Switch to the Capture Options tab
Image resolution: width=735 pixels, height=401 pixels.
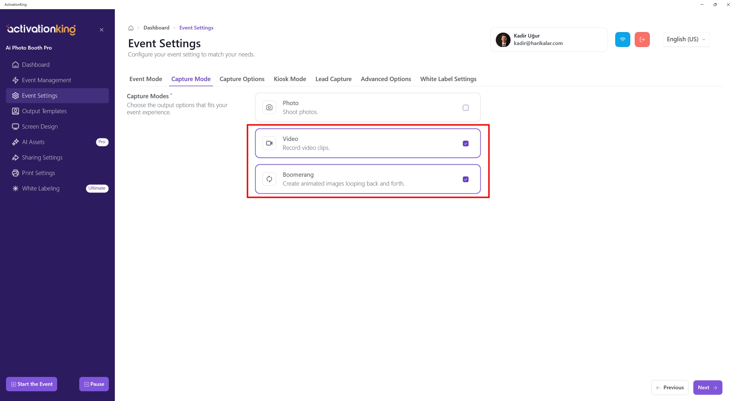pyautogui.click(x=242, y=79)
